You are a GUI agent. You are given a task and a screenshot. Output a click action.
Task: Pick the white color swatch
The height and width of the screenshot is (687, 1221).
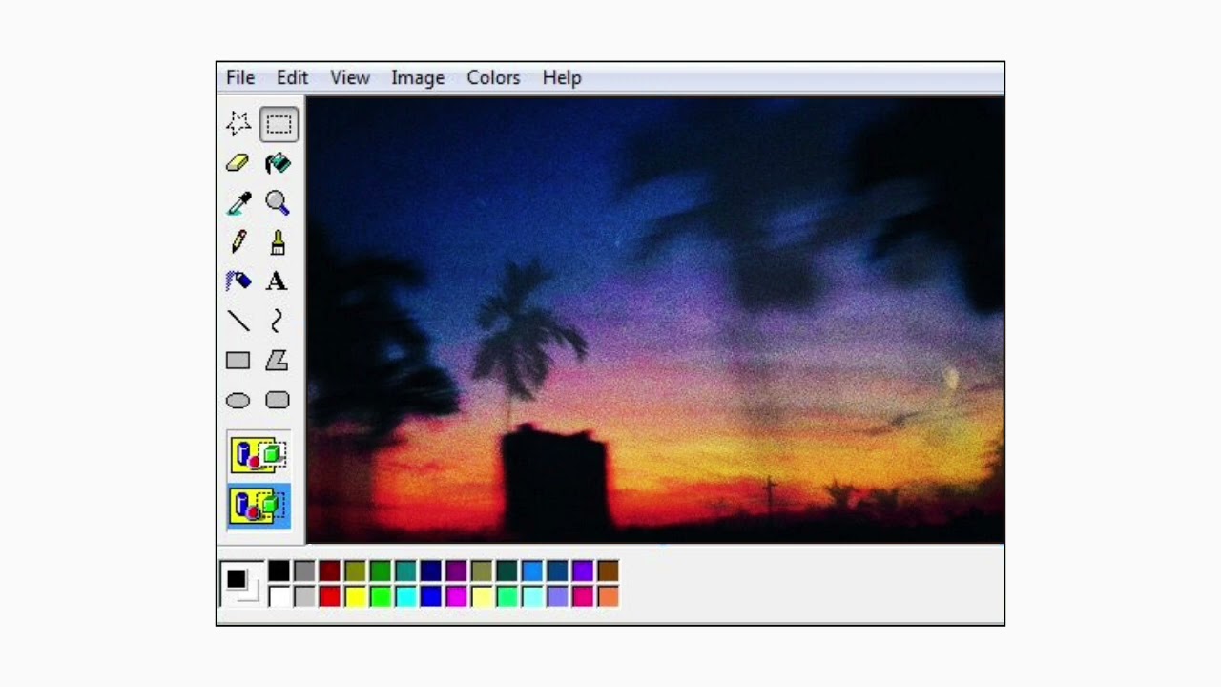[x=279, y=597]
